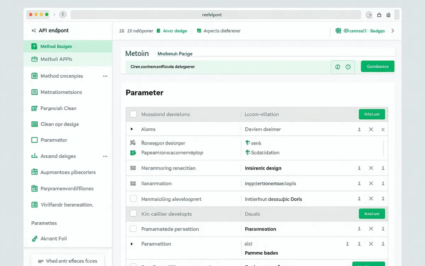This screenshot has width=425, height=266.
Task: Click the Parancialı Clean sidebar icon
Action: tap(34, 108)
